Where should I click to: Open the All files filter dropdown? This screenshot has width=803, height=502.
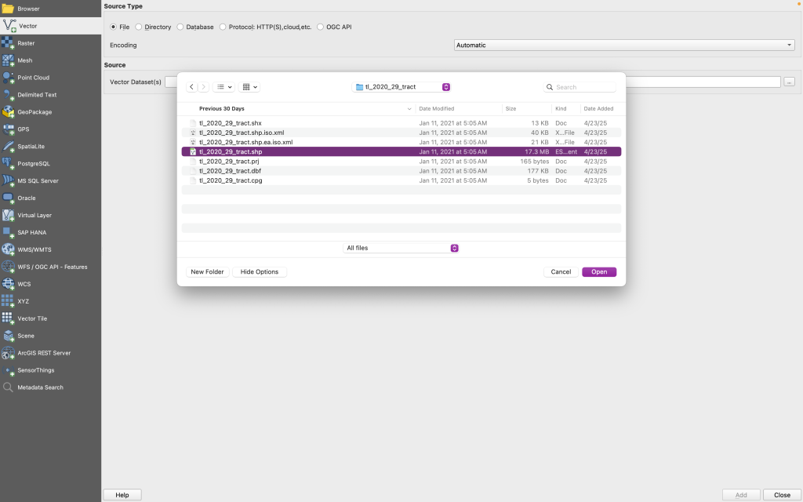pos(401,248)
